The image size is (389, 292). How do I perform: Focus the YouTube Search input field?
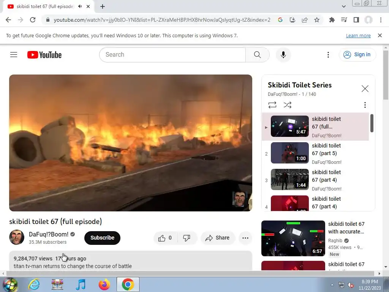[172, 55]
